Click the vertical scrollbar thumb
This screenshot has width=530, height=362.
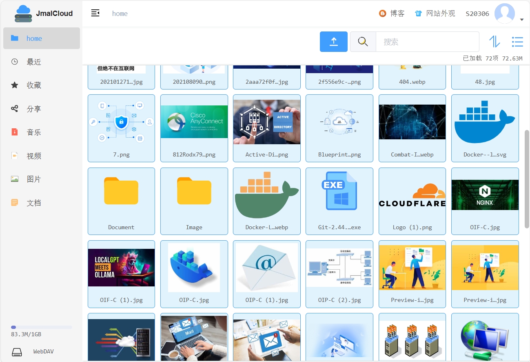[x=527, y=179]
